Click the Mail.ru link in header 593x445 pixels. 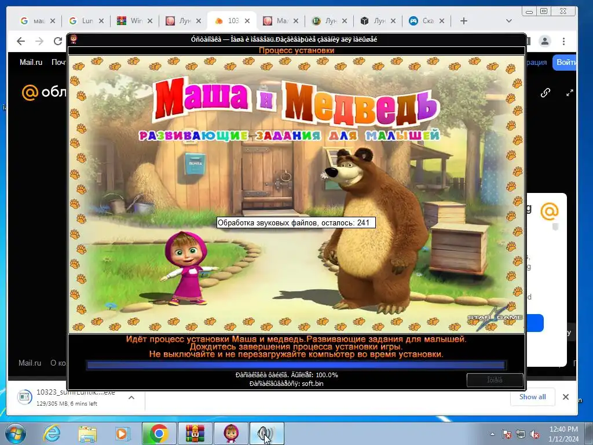click(31, 62)
